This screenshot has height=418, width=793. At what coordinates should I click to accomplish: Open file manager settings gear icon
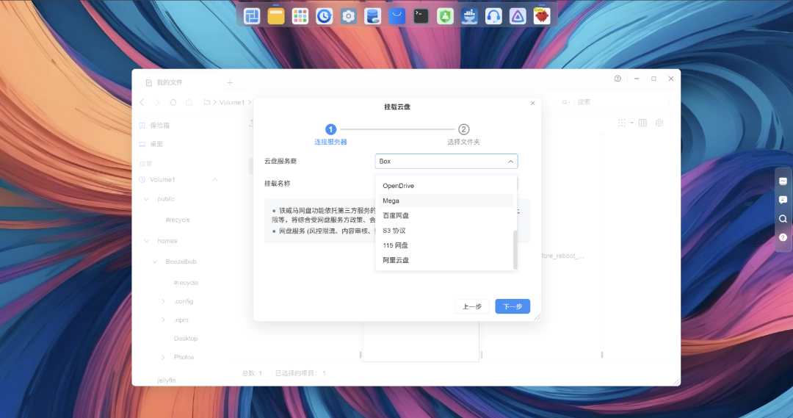click(x=659, y=123)
